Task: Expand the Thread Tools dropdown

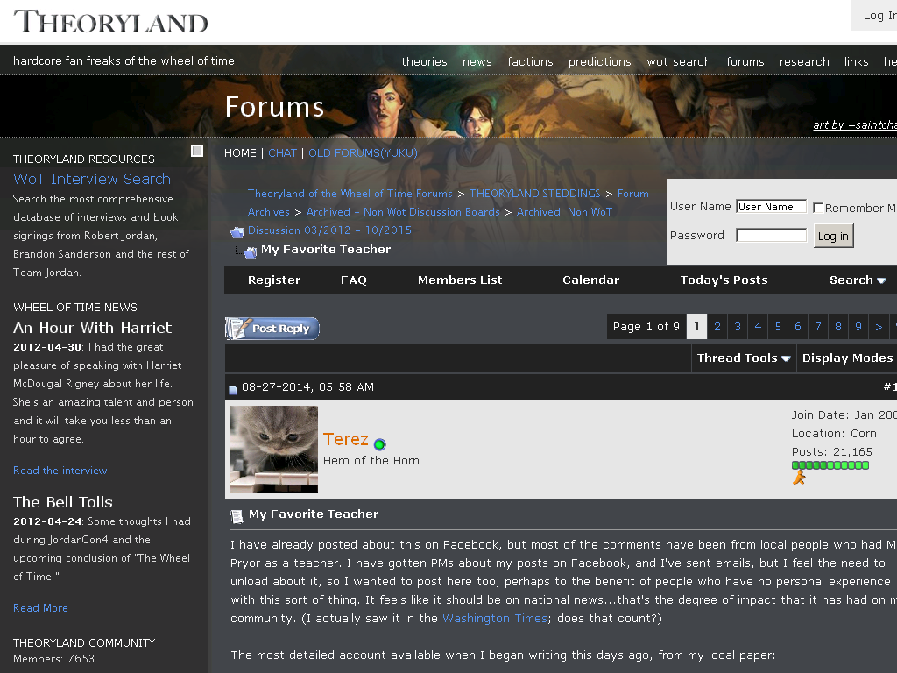Action: [744, 358]
